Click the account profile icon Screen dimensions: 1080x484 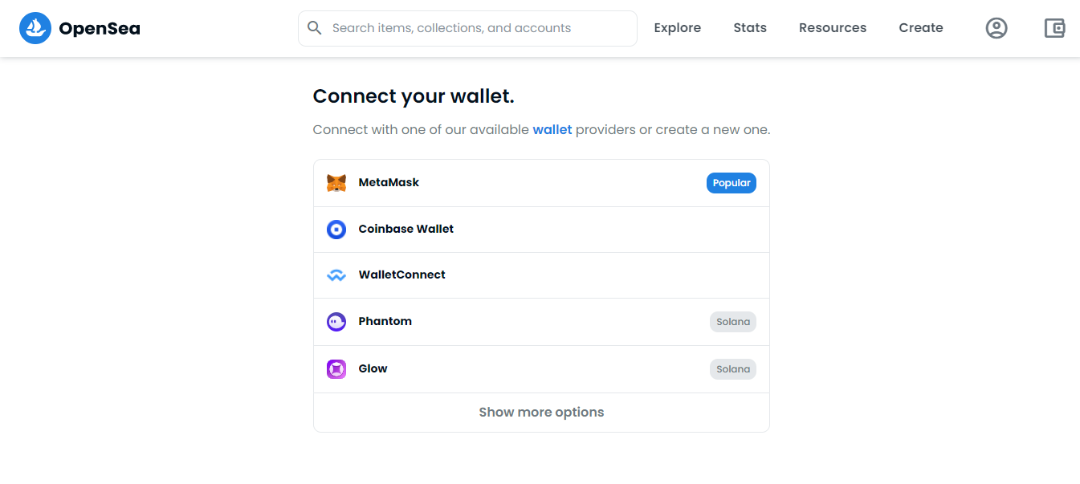[x=996, y=28]
